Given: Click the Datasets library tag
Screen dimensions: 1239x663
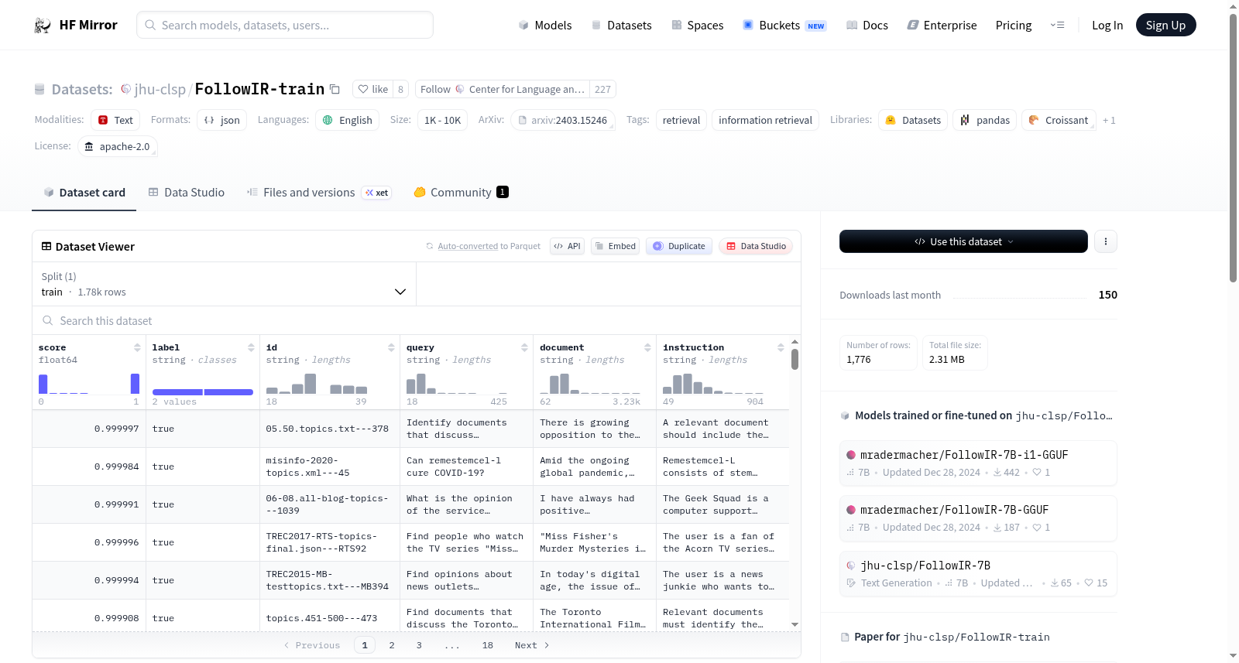Looking at the screenshot, I should point(913,120).
